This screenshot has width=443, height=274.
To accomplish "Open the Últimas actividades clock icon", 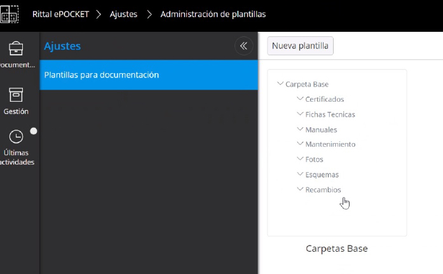I will pyautogui.click(x=16, y=137).
